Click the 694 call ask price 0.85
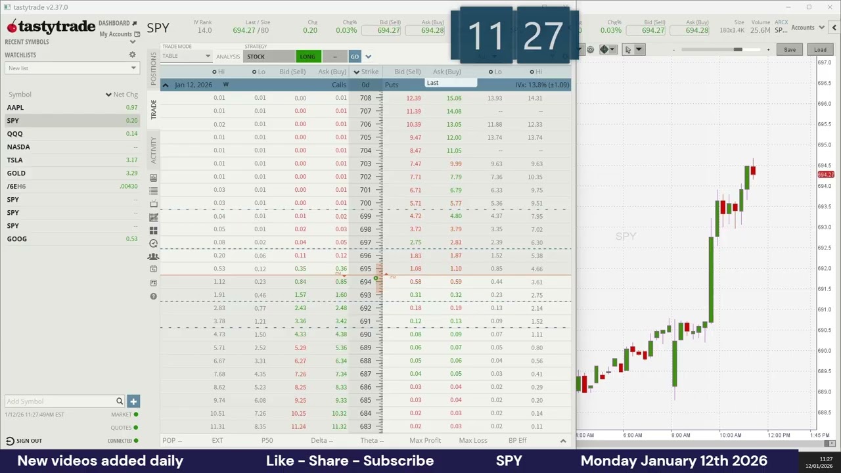The image size is (841, 473). click(x=340, y=282)
